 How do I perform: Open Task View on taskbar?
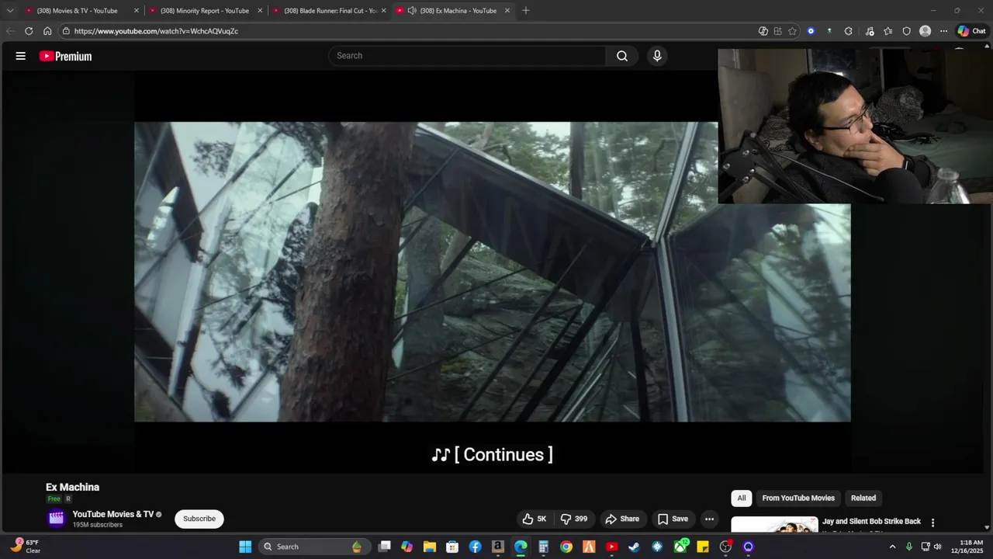click(x=384, y=547)
